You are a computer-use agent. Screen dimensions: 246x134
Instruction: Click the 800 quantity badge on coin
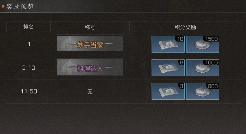(213, 86)
